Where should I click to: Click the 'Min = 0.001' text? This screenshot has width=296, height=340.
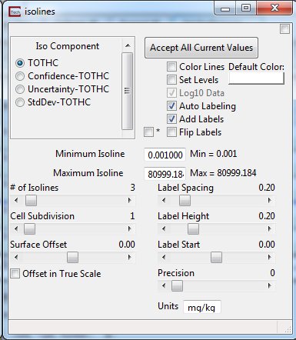[x=214, y=154]
